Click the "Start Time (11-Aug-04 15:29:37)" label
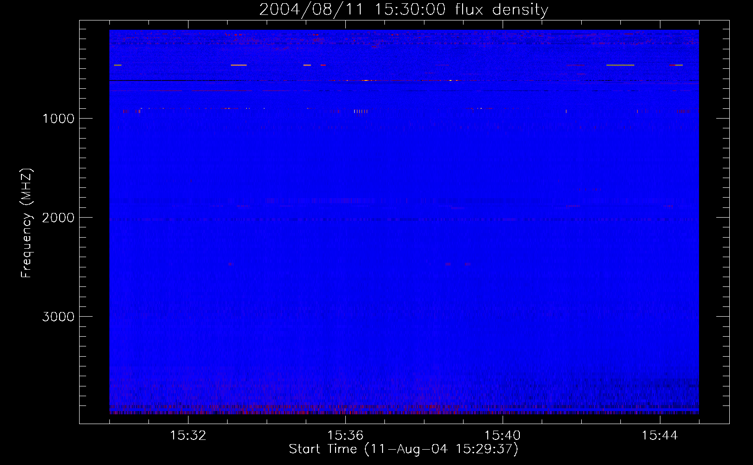Image resolution: width=753 pixels, height=465 pixels. (403, 449)
